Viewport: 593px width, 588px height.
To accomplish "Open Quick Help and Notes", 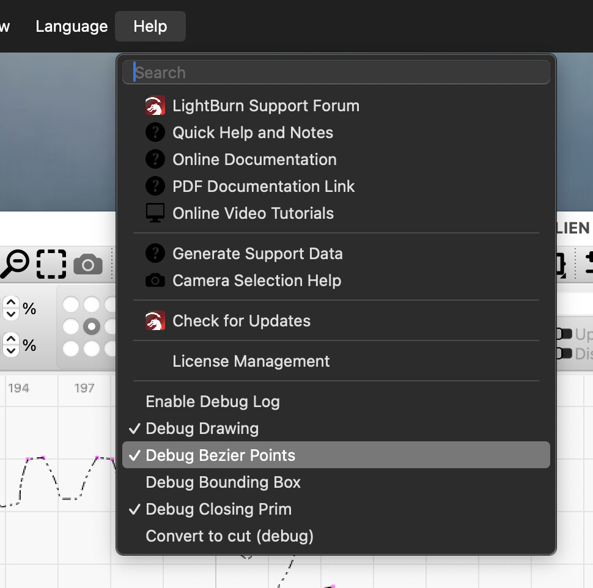I will point(336,133).
